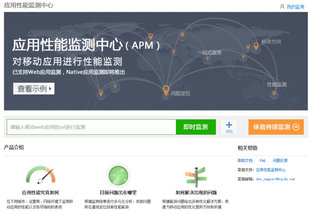
Task: Click the 如何解决出现的问题 heading
Action: pyautogui.click(x=196, y=193)
